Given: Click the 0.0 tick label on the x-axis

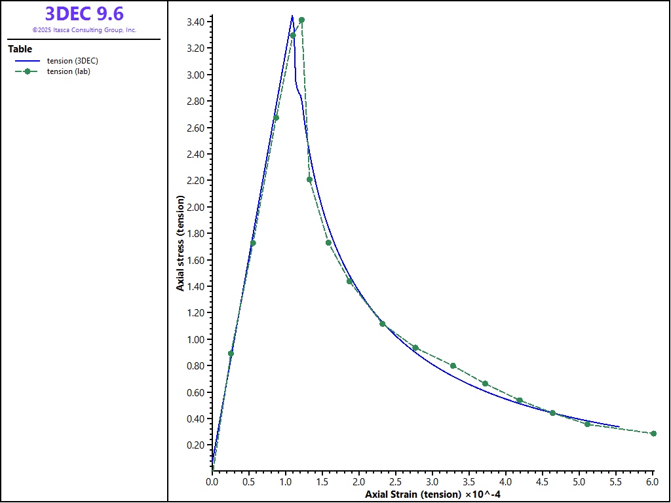Looking at the screenshot, I should point(212,482).
